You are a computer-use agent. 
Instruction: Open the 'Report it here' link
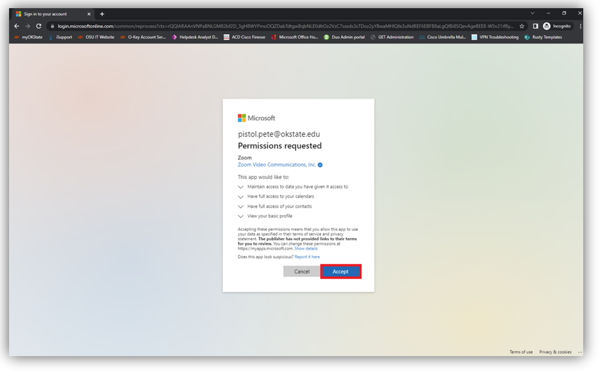coord(307,256)
